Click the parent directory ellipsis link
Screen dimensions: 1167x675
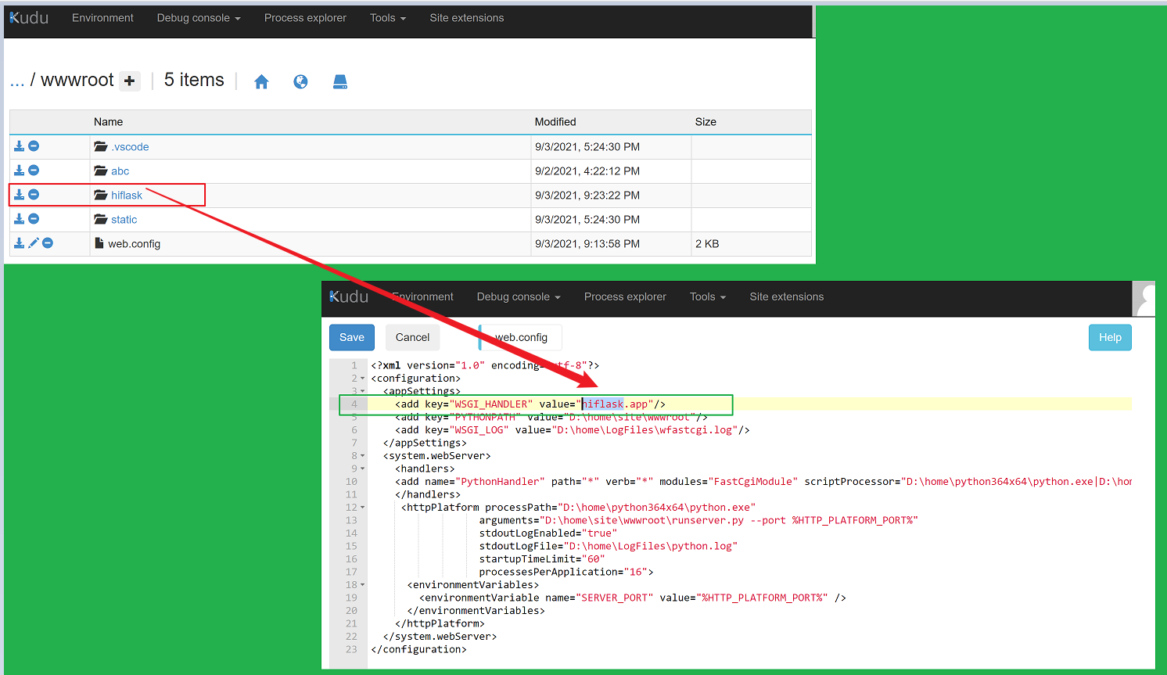tap(17, 81)
